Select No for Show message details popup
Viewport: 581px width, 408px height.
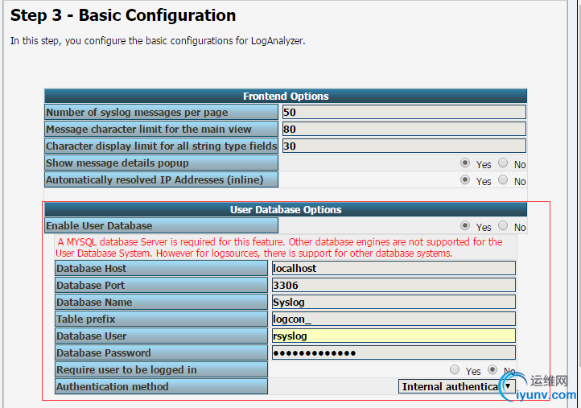[x=503, y=163]
